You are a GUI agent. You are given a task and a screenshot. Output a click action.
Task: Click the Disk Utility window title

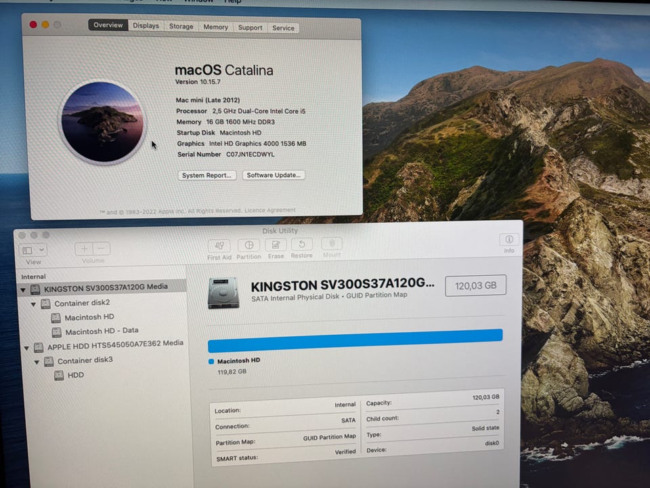[280, 230]
